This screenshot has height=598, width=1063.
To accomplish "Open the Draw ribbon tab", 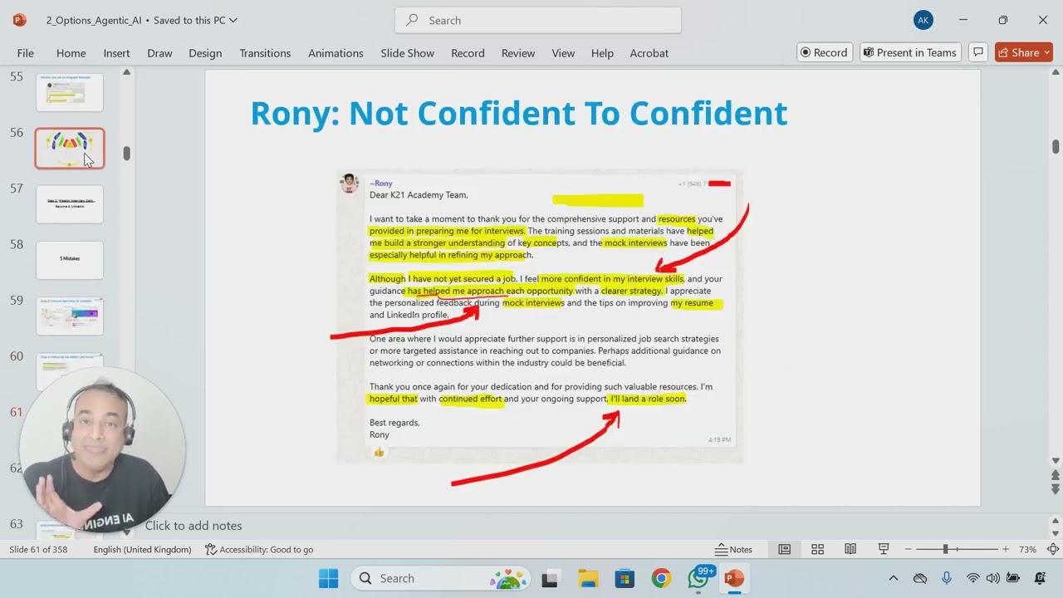I will click(x=159, y=53).
